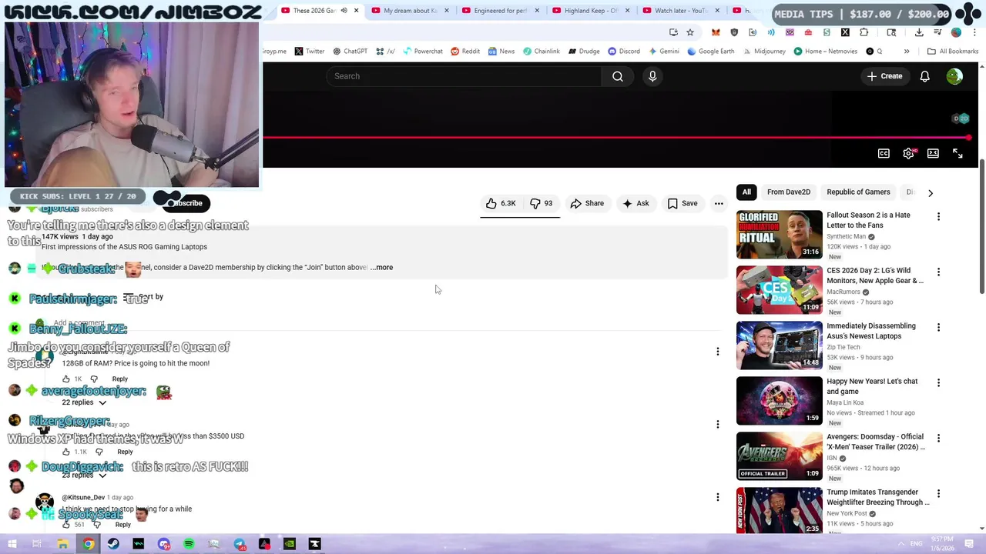The width and height of the screenshot is (986, 554).
Task: Like the video with 6.3K likes
Action: point(500,203)
